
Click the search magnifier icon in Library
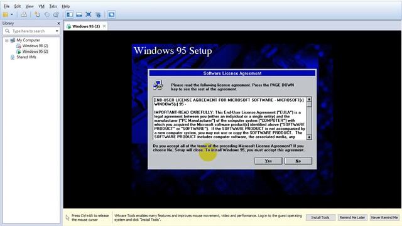[7, 31]
